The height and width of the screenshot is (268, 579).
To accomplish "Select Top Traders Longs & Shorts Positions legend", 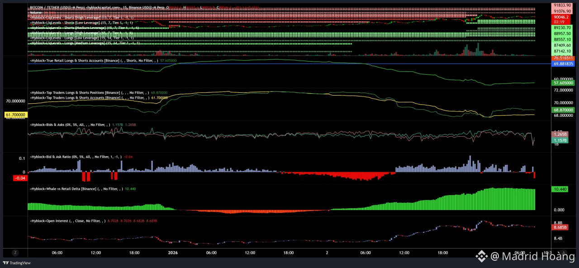I will [x=99, y=92].
